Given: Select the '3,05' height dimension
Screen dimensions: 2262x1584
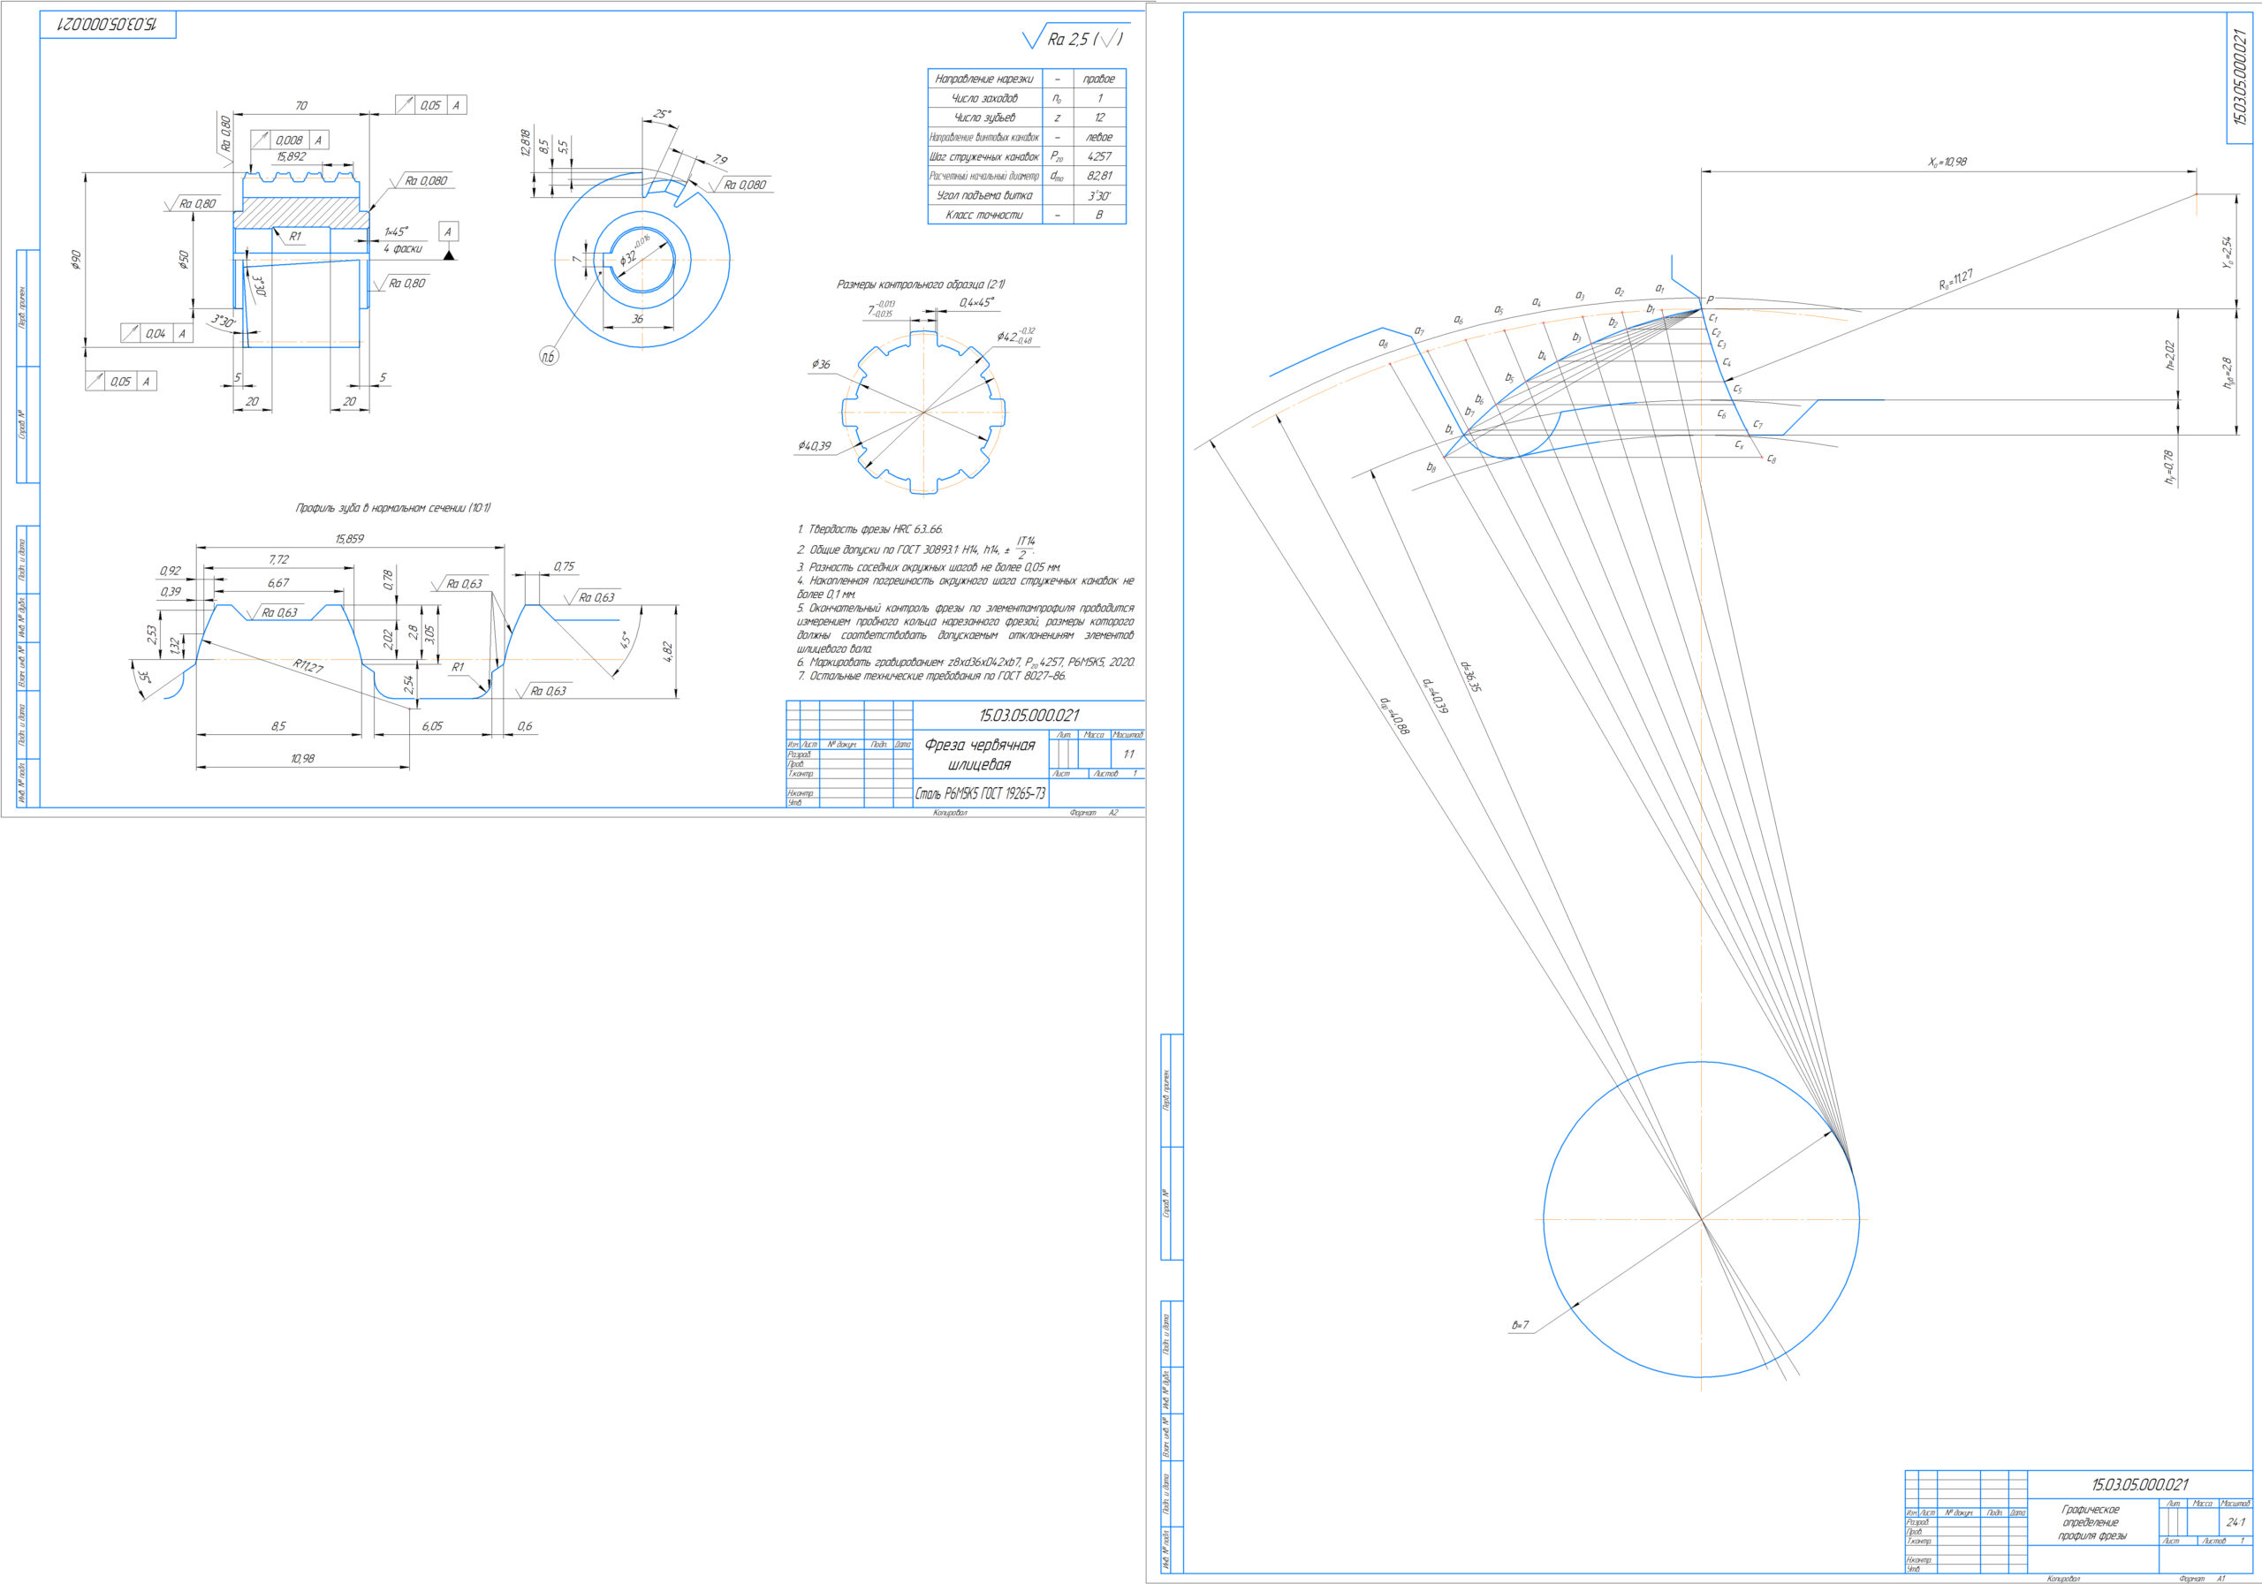Looking at the screenshot, I should (429, 634).
